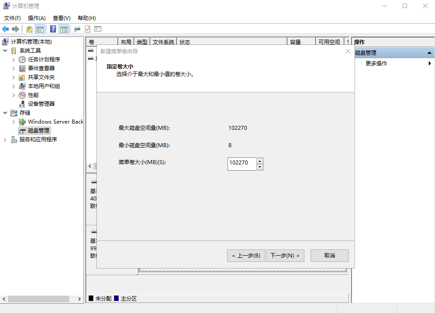The height and width of the screenshot is (313, 435).
Task: Click the 取消 button in wizard
Action: point(330,256)
